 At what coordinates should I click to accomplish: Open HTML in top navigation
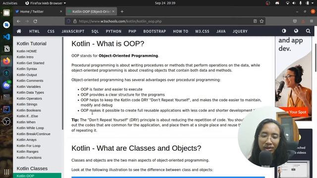pyautogui.click(x=34, y=31)
